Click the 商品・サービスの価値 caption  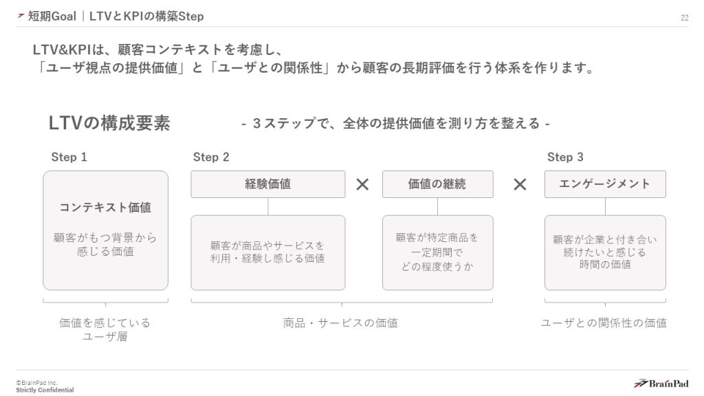(x=340, y=322)
